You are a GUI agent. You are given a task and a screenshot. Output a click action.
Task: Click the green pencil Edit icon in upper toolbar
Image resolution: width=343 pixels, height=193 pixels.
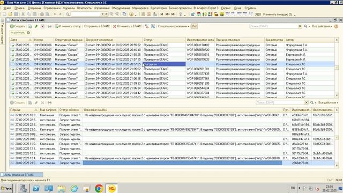pos(36,26)
